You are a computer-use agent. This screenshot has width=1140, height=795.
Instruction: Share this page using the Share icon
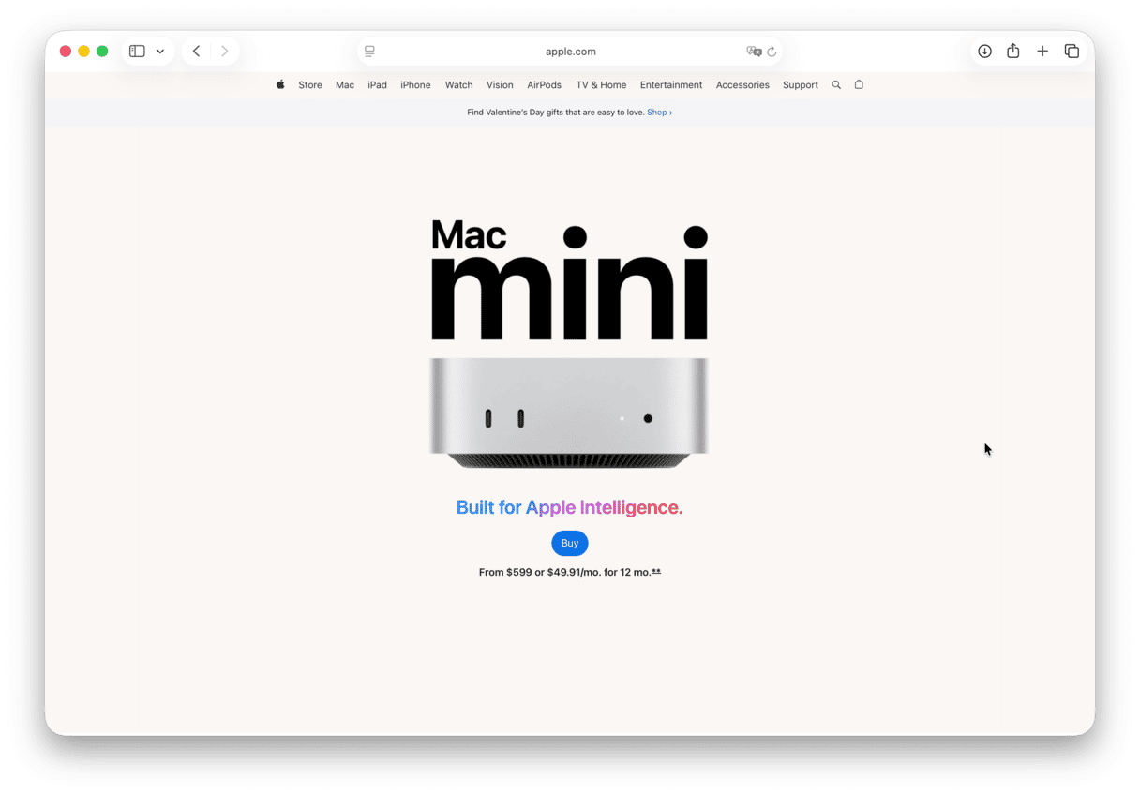point(1013,51)
